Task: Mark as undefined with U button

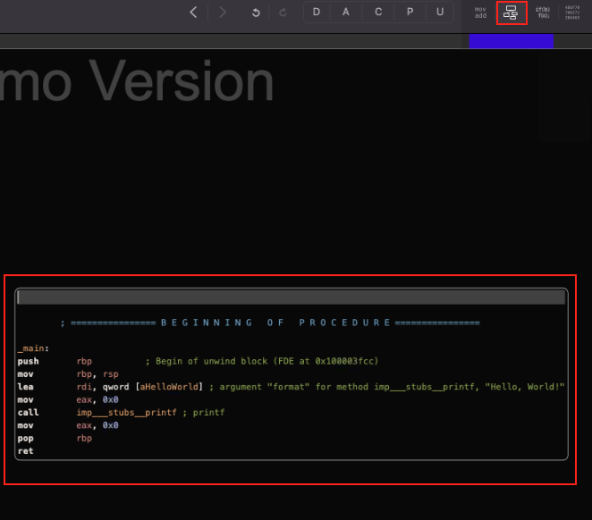Action: [x=439, y=13]
